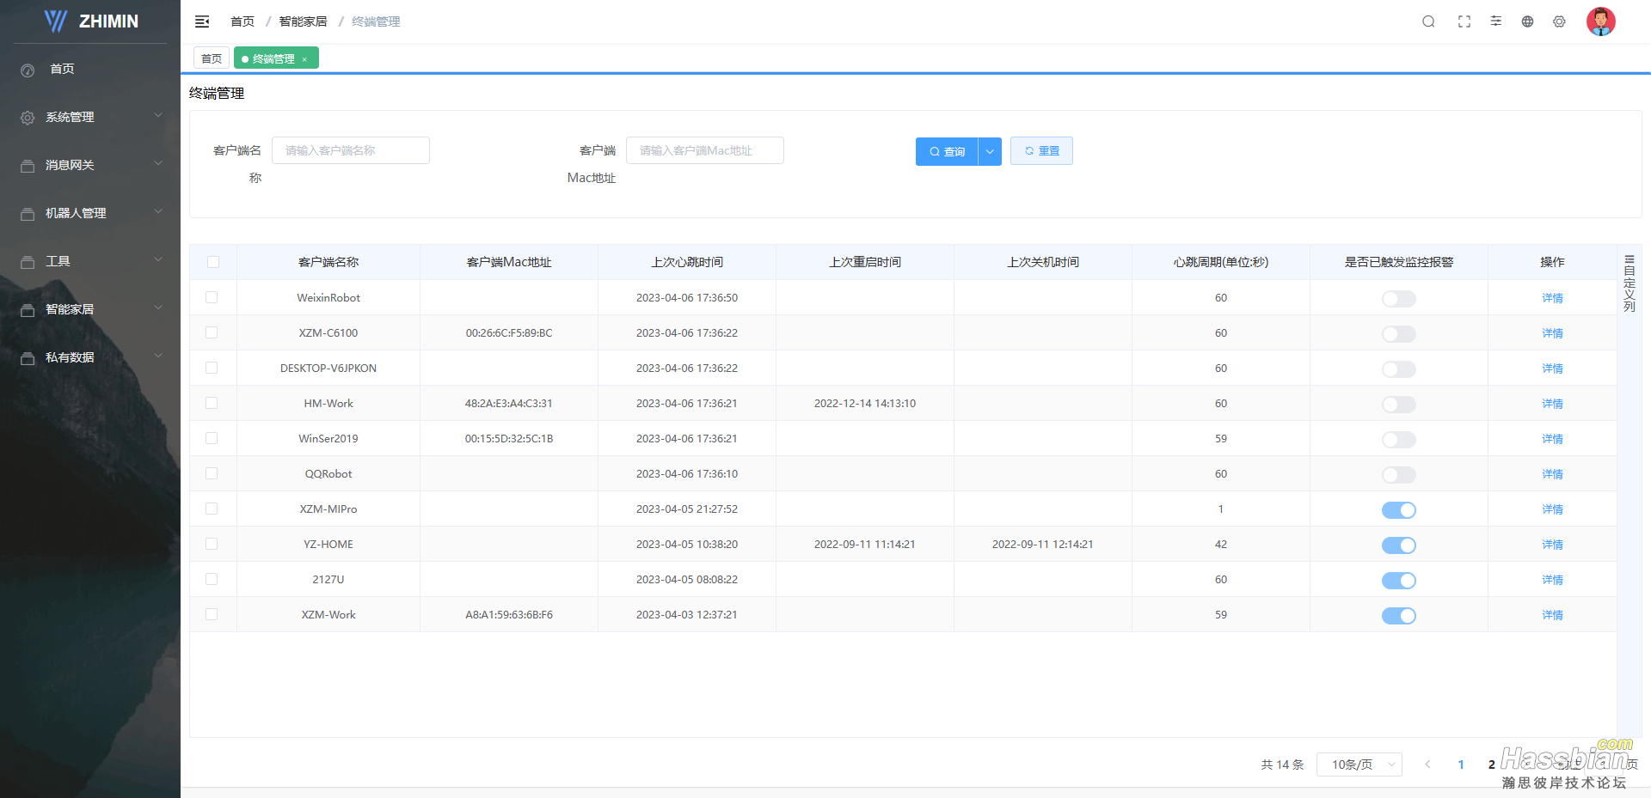Focus the 客户端Mac地址 input field

[x=705, y=150]
